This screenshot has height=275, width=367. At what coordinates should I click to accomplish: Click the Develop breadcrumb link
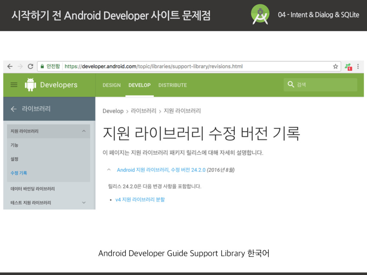pyautogui.click(x=113, y=111)
